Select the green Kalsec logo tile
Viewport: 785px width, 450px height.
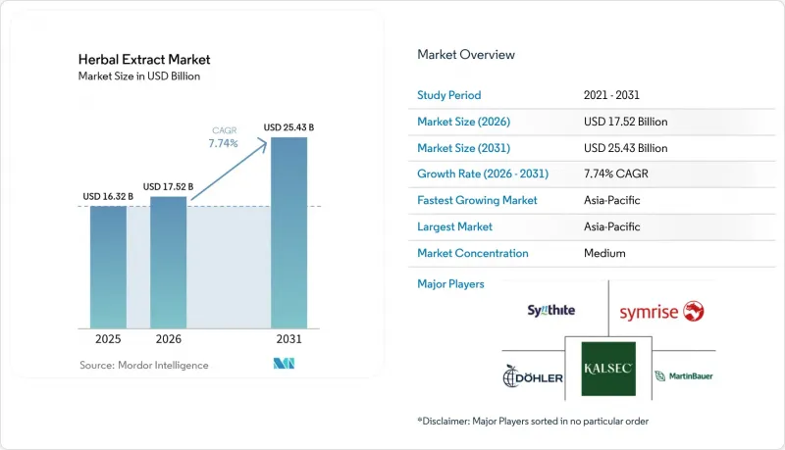point(608,369)
